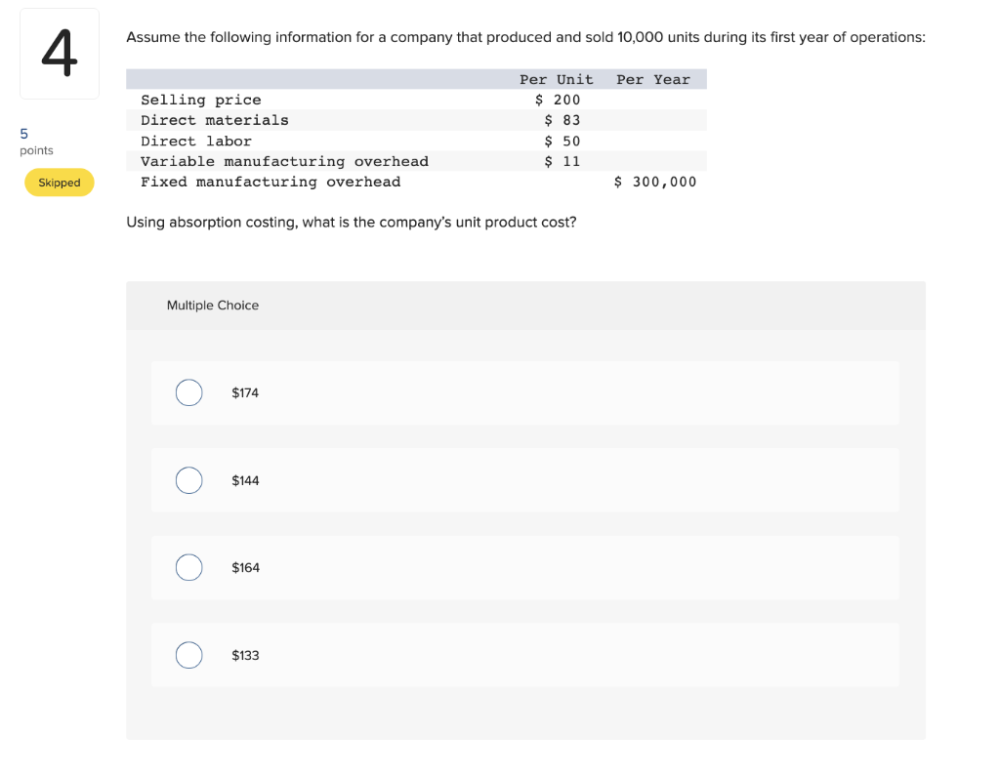Click the absorption costing question sentence
Screen dimensions: 1000x776
pos(352,222)
